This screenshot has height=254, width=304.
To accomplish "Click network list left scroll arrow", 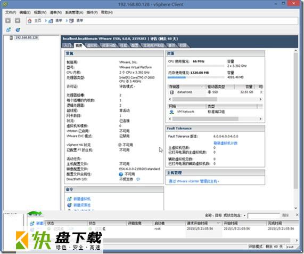I will [170, 119].
